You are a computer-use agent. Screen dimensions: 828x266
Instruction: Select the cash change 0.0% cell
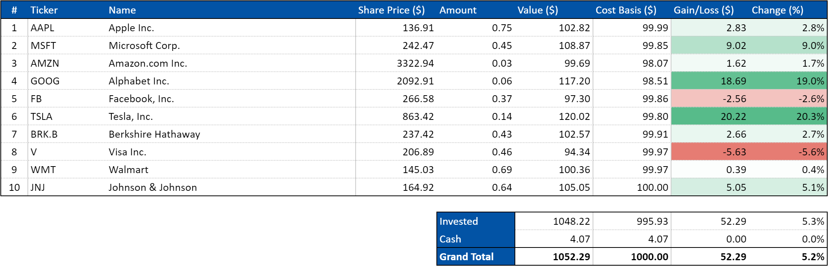tap(788, 239)
